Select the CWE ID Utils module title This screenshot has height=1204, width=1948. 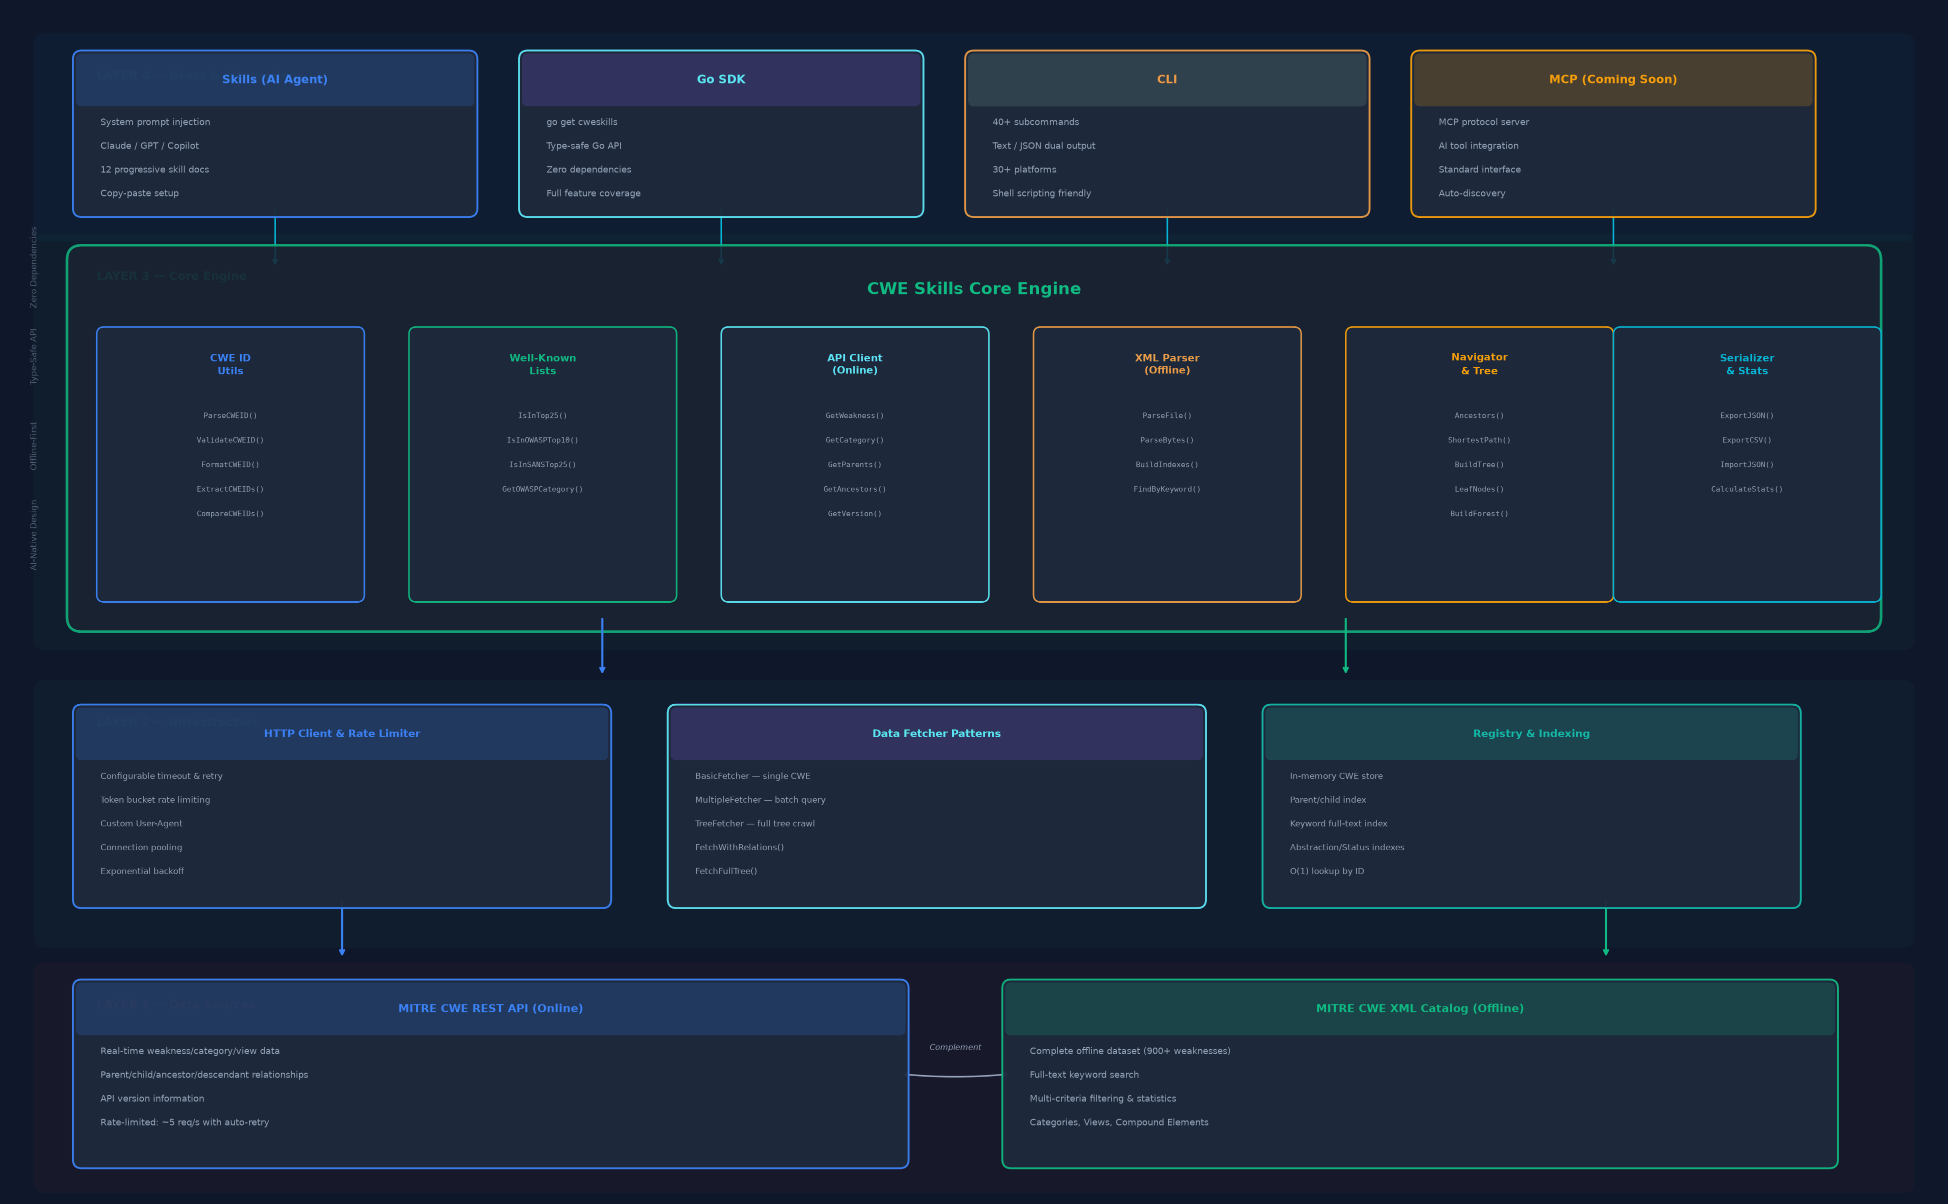click(230, 365)
